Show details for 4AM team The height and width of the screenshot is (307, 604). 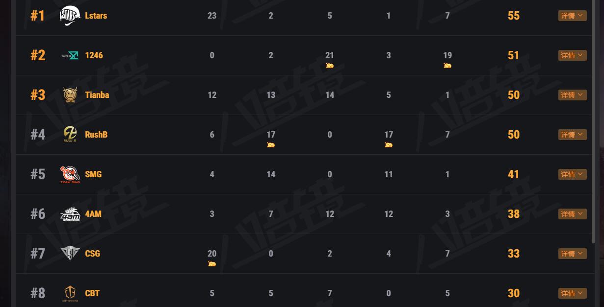point(573,214)
